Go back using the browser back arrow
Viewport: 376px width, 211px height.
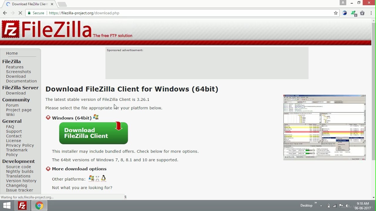point(5,13)
